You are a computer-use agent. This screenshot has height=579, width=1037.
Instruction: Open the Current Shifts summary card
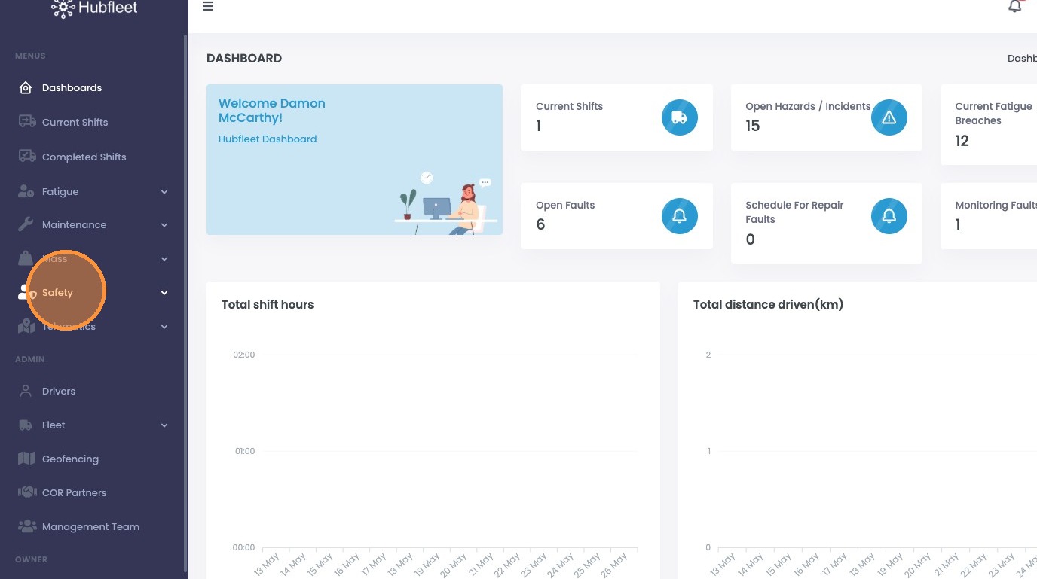(616, 117)
